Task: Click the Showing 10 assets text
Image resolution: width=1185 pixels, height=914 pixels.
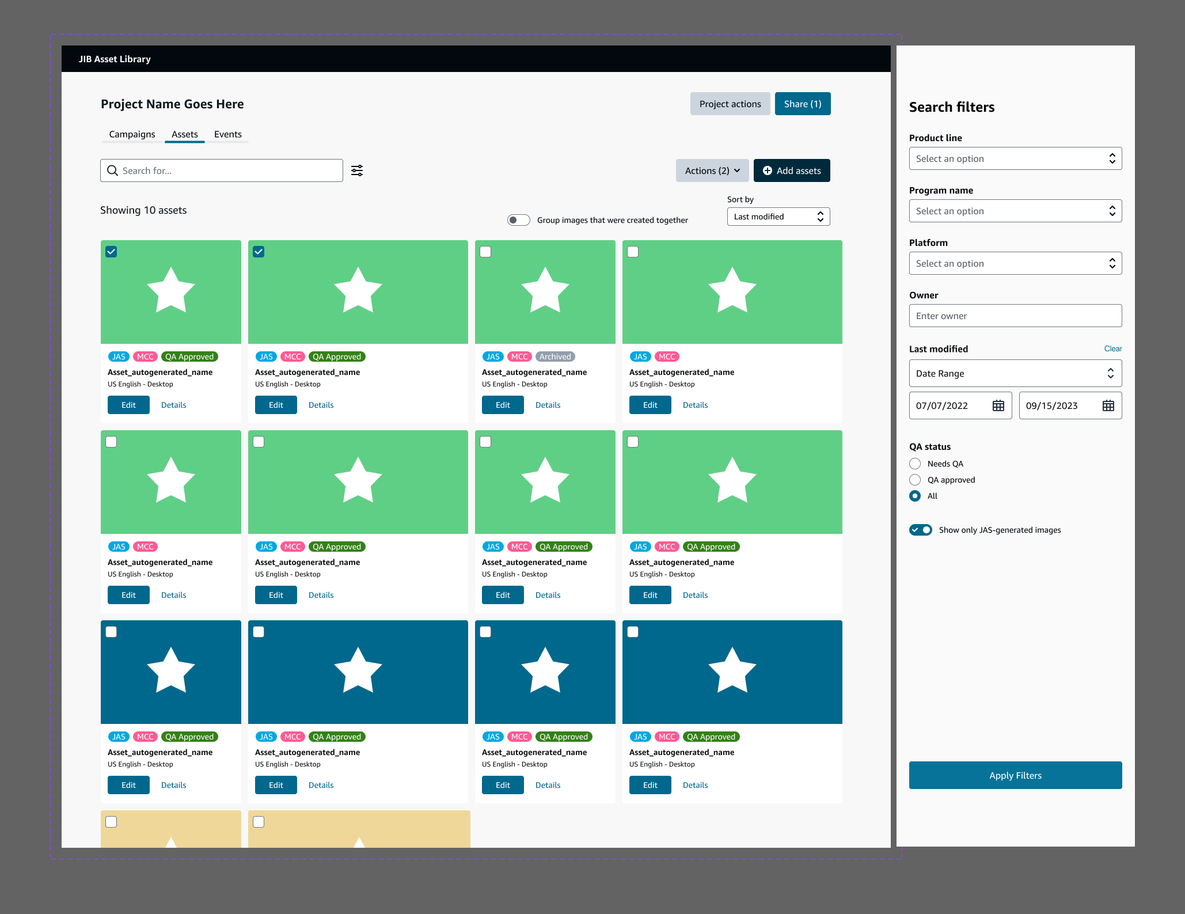Action: pyautogui.click(x=143, y=210)
